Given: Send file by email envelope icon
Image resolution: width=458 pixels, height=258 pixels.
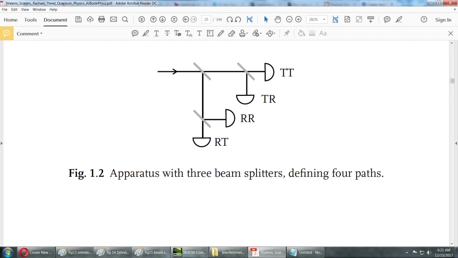Looking at the screenshot, I should [113, 20].
